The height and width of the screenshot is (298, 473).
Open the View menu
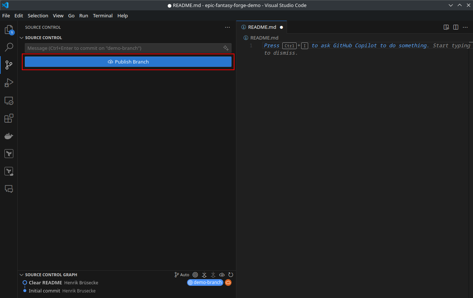(x=58, y=16)
